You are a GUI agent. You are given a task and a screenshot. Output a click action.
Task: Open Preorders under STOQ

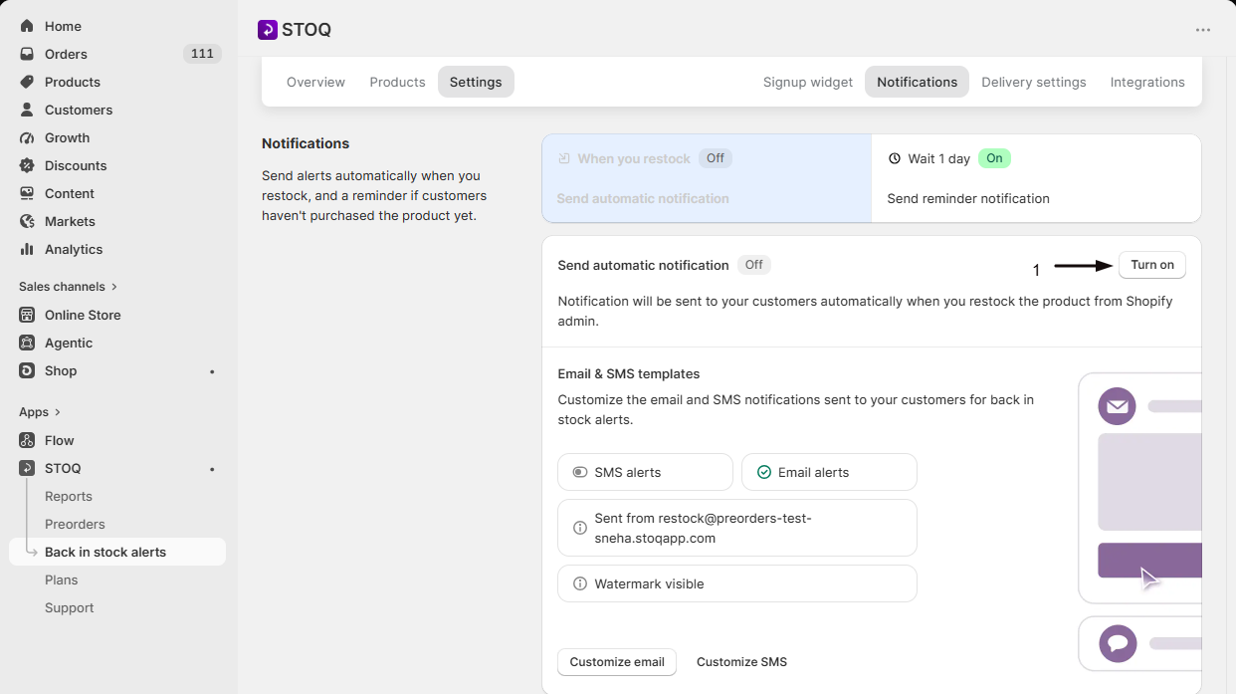[75, 524]
